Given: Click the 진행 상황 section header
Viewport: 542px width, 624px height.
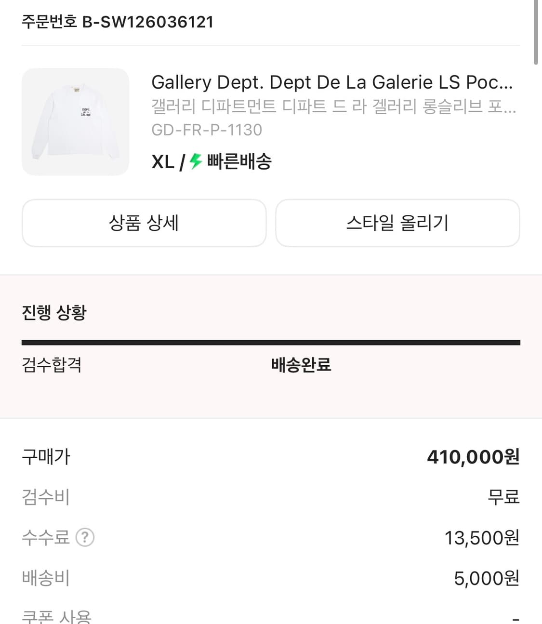Looking at the screenshot, I should (54, 312).
